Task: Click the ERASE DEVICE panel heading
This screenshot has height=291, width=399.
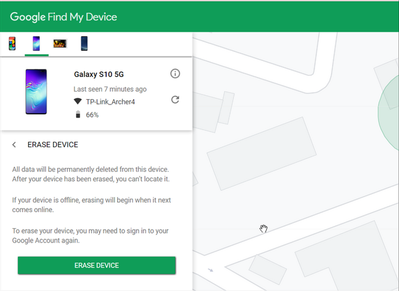Action: coord(52,145)
